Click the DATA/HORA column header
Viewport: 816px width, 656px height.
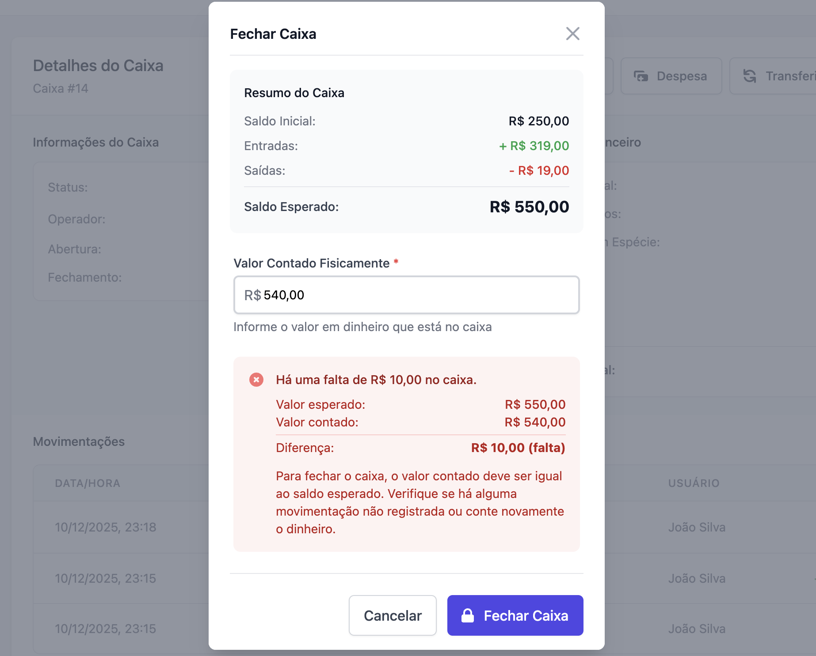click(88, 483)
